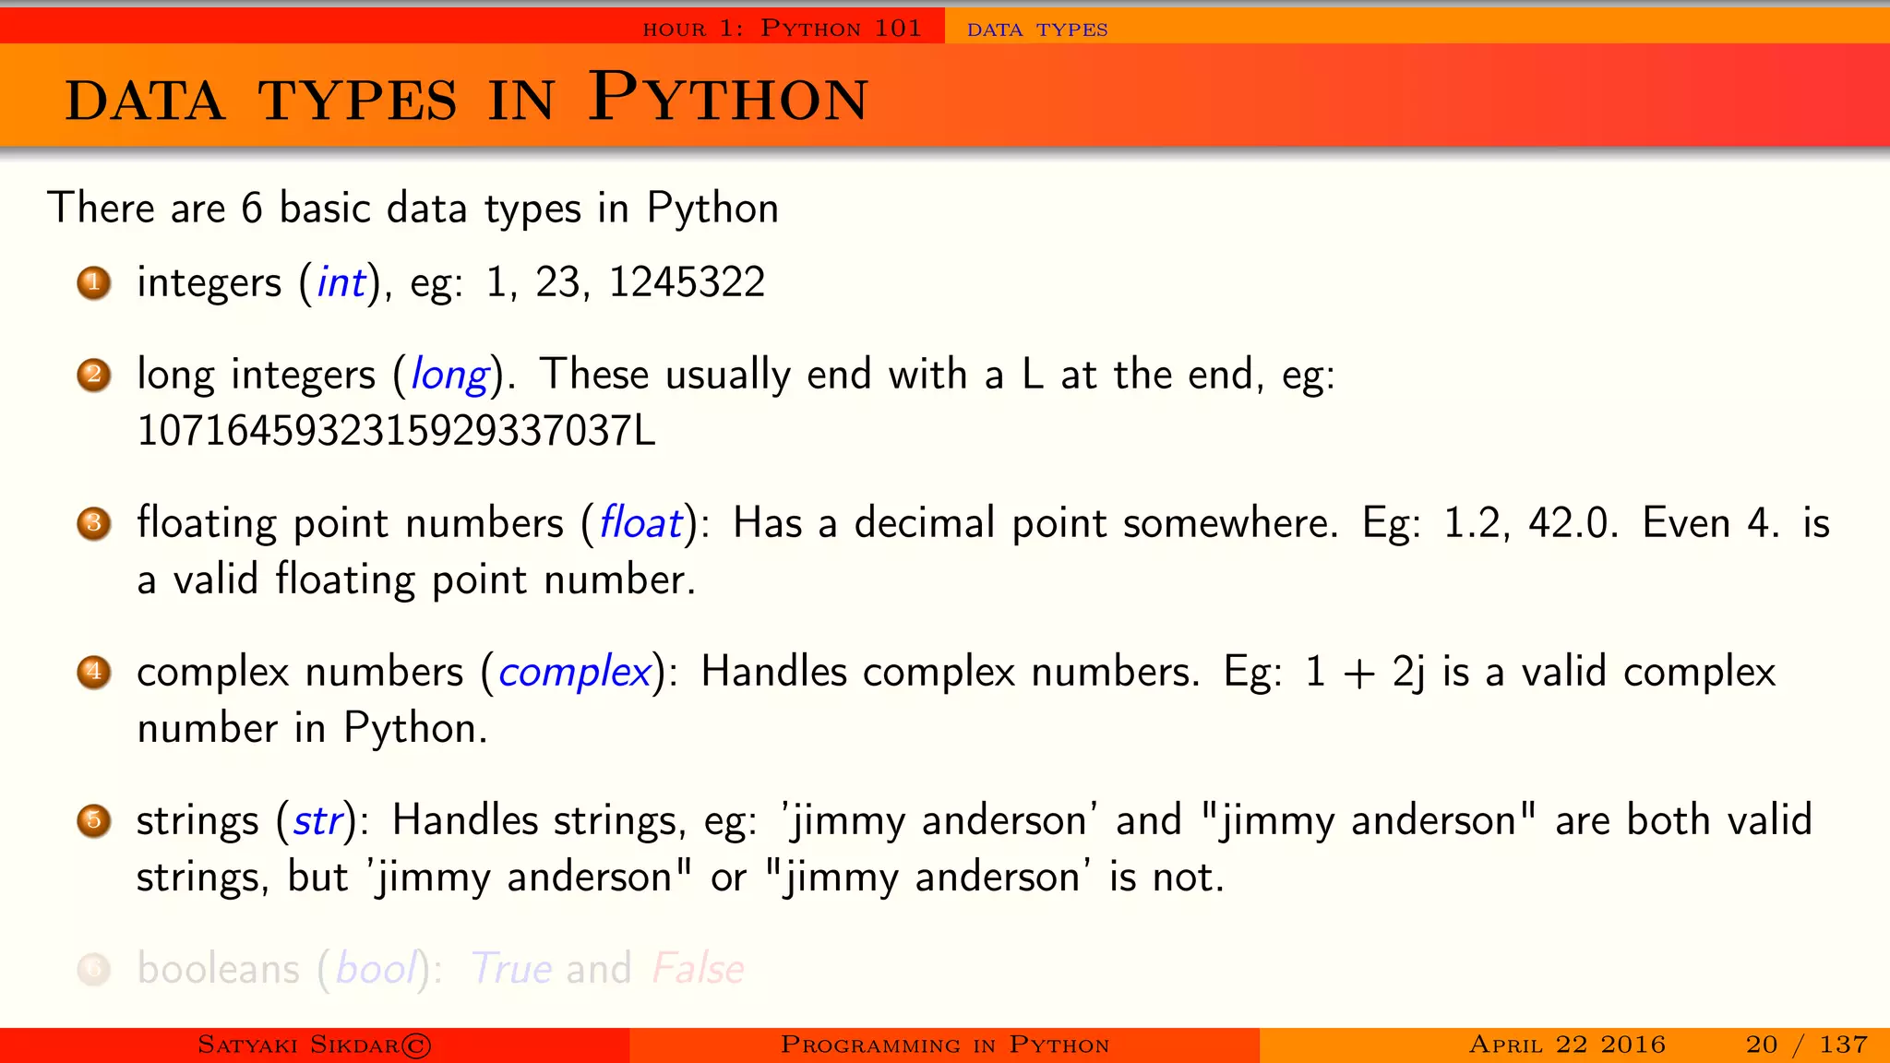Select the number '10716459323159293​37037L'

(397, 431)
